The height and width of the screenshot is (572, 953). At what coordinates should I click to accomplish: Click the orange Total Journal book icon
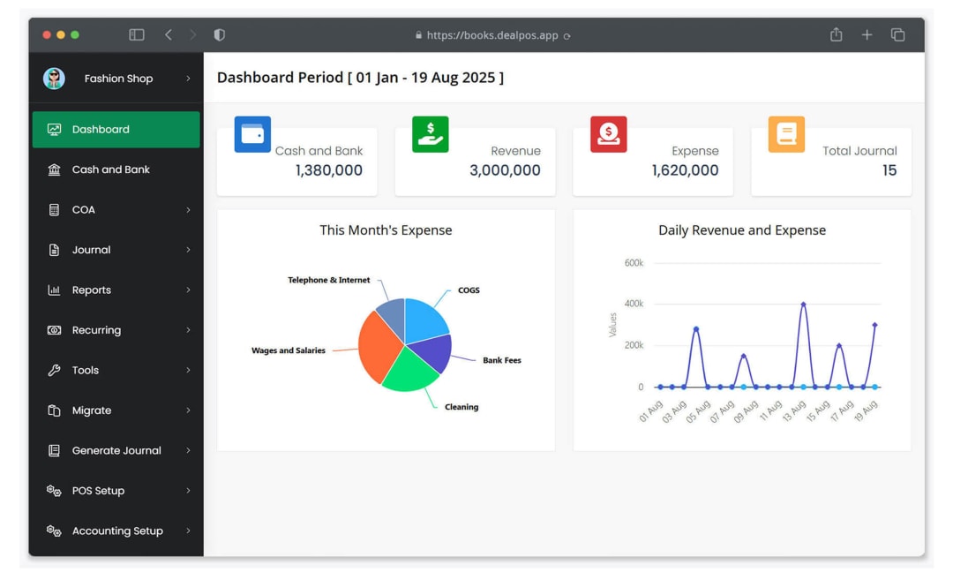pos(786,134)
